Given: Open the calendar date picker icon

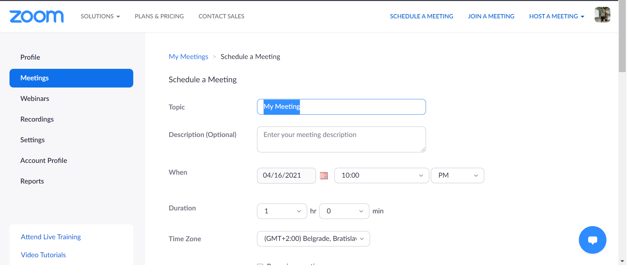Looking at the screenshot, I should point(324,176).
